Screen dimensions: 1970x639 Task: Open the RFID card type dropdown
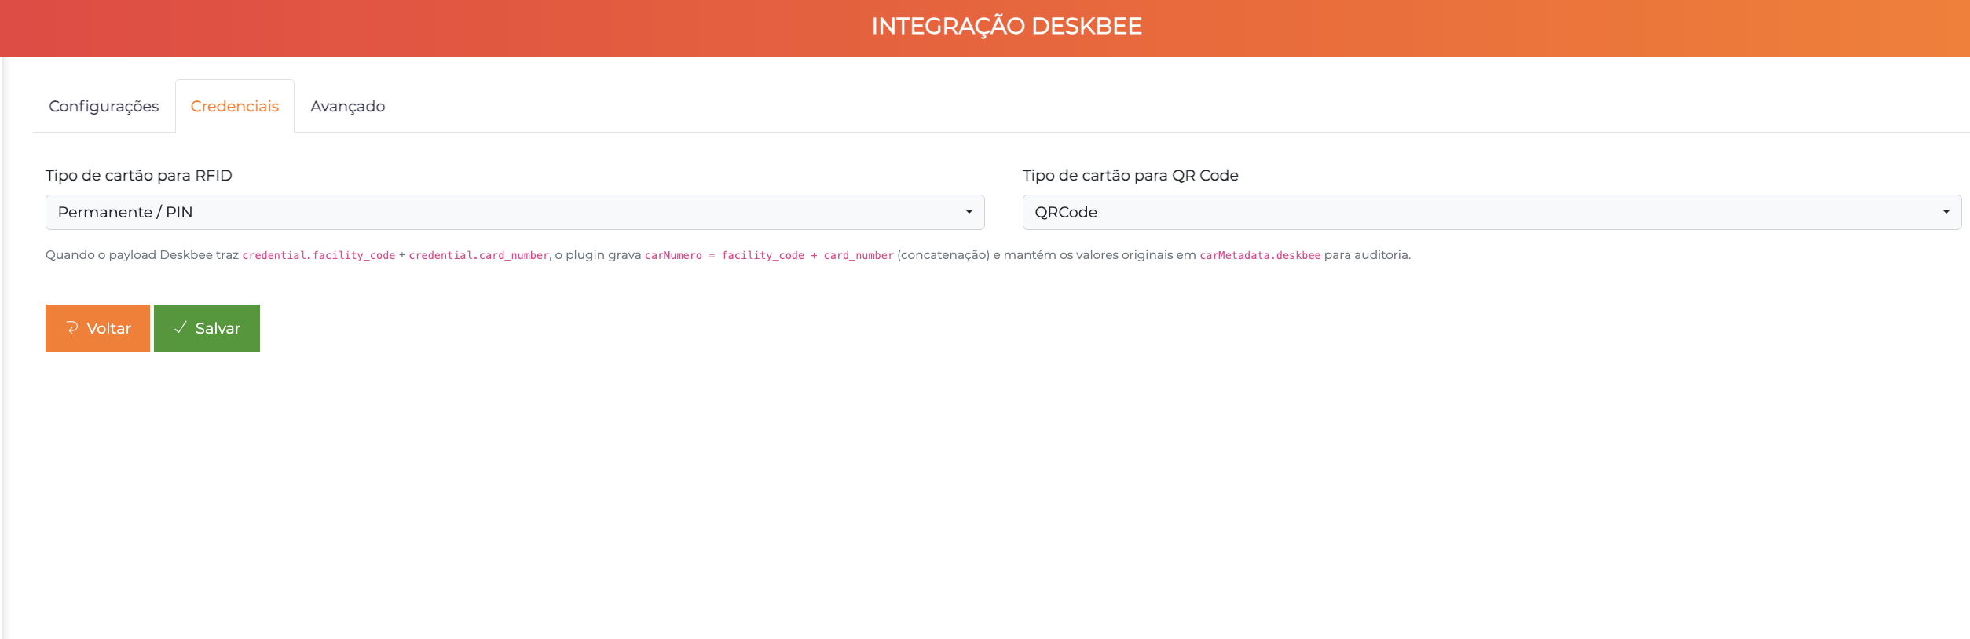514,212
